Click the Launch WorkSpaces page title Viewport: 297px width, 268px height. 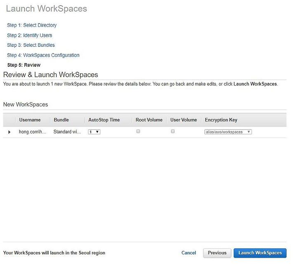pos(46,9)
